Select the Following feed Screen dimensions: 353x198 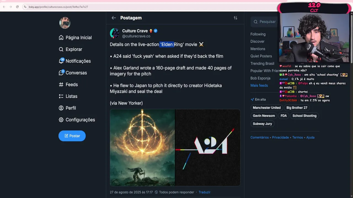point(258,34)
